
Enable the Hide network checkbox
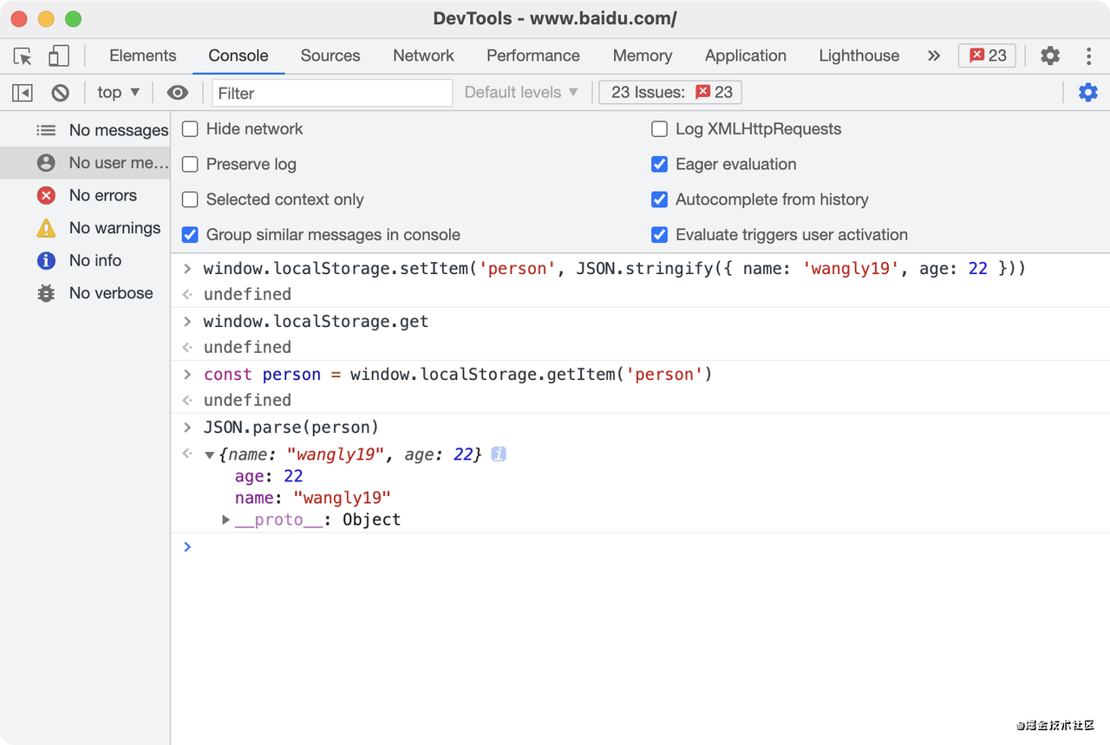190,129
